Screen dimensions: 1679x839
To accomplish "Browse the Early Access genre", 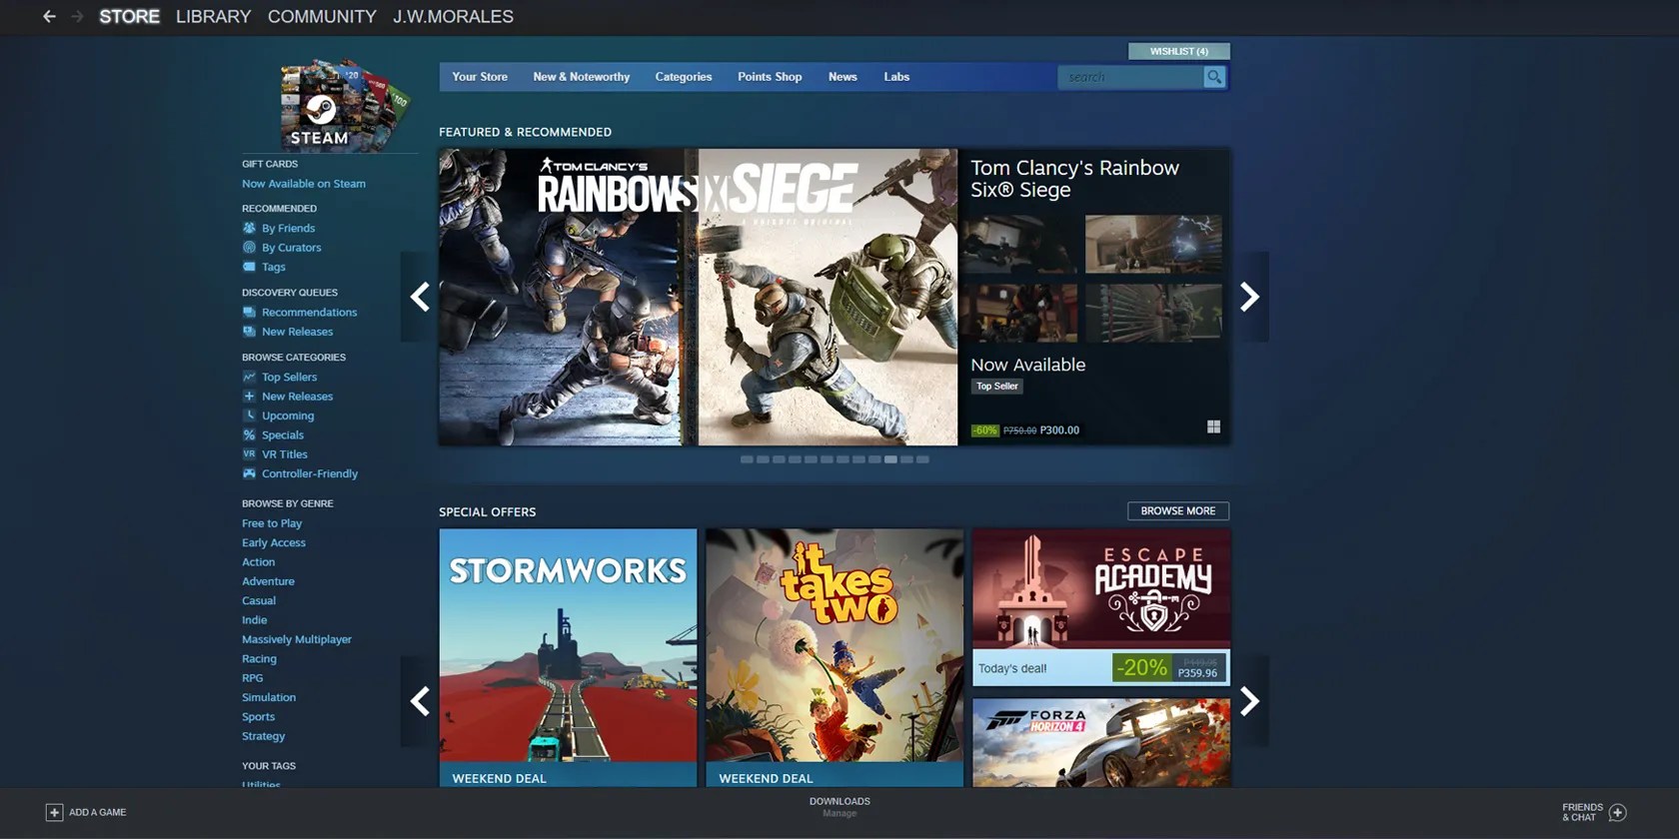I will [x=274, y=543].
